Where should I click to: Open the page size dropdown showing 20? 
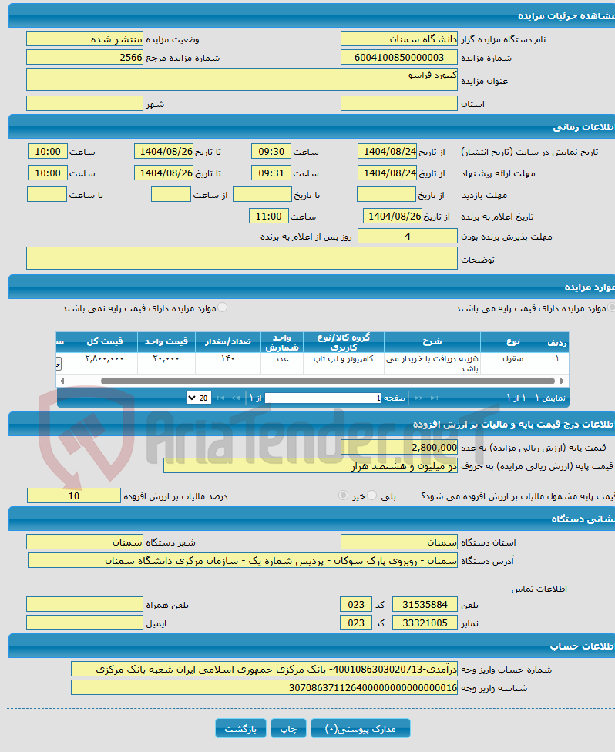[199, 398]
